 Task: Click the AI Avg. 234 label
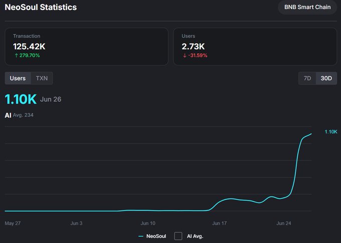pyautogui.click(x=19, y=115)
